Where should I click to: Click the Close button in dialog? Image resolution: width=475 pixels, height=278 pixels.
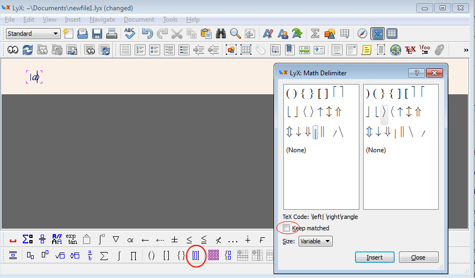tap(419, 257)
